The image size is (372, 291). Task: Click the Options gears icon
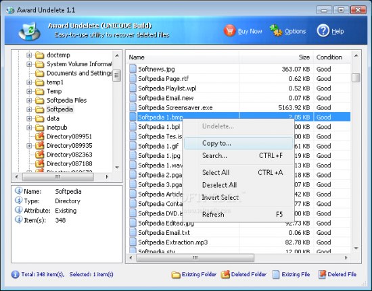276,30
